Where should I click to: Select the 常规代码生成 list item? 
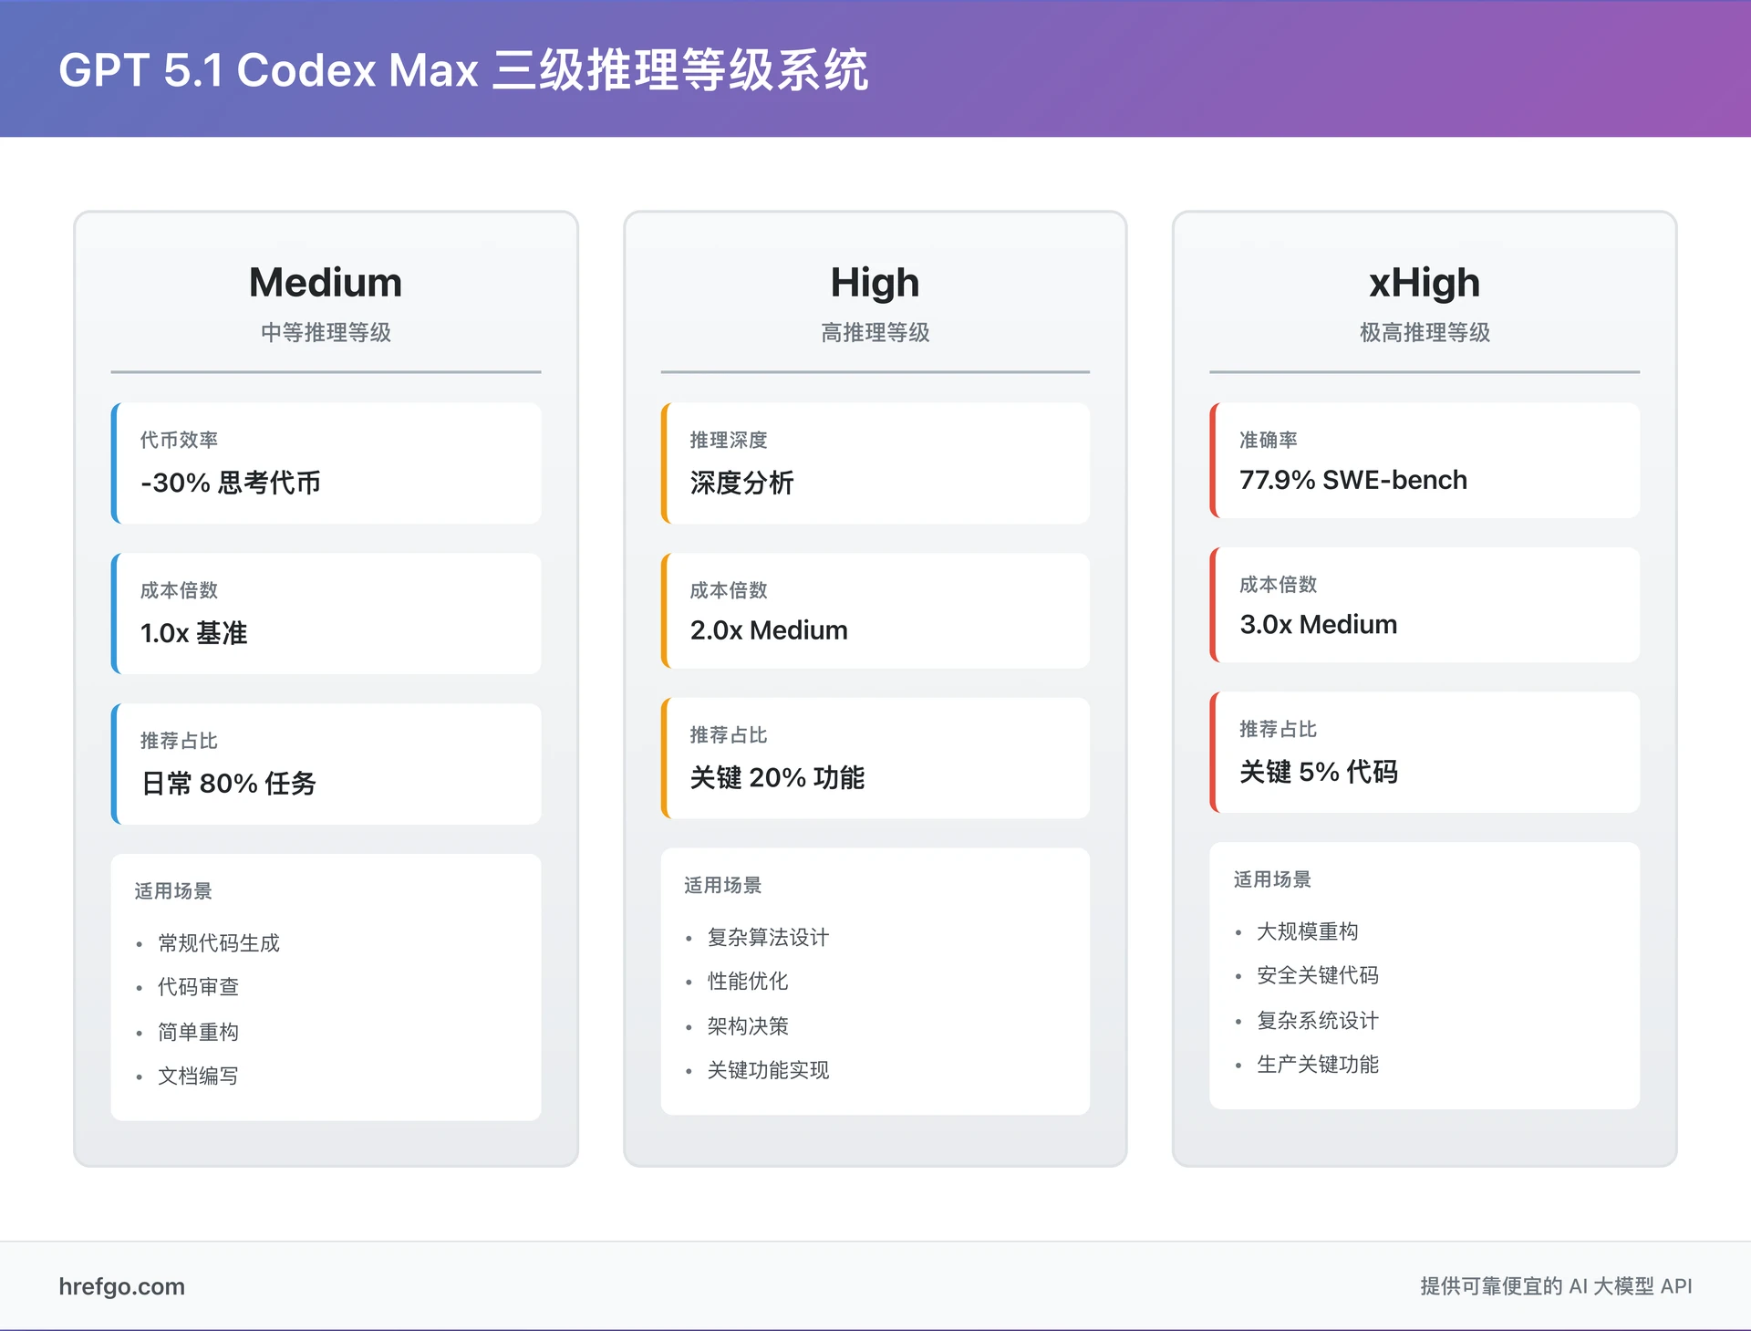coord(219,943)
